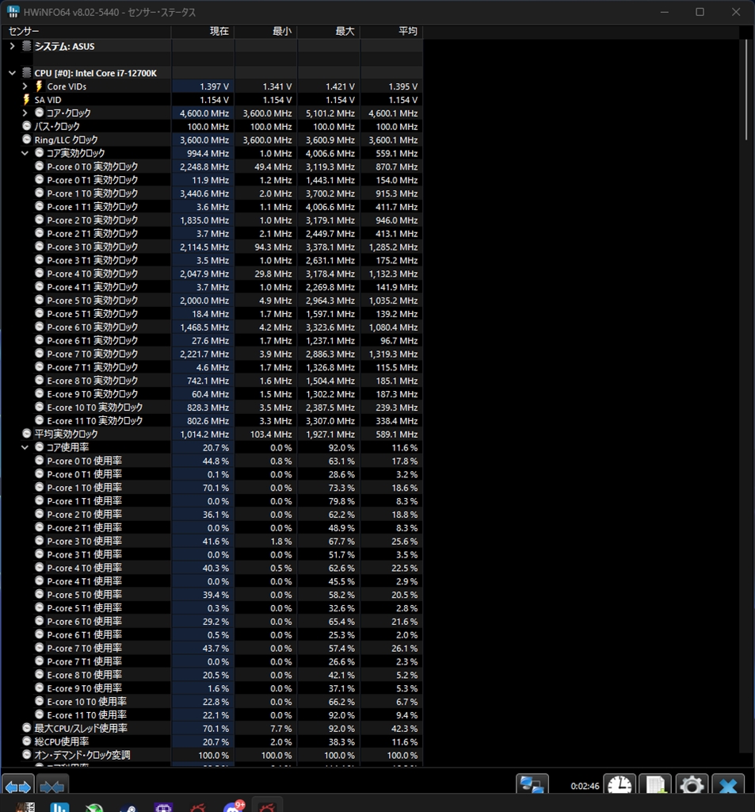Screen dimensions: 755x812
Task: Select the バス・クロック row label
Action: 57,126
